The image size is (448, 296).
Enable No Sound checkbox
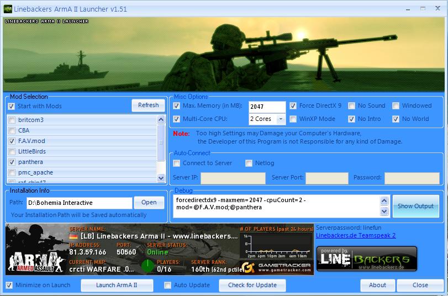(352, 105)
